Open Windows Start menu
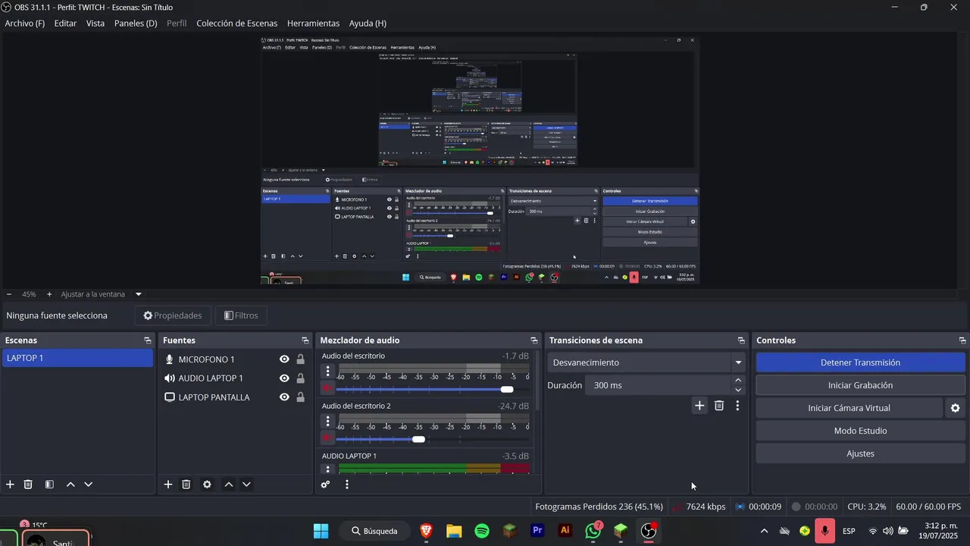The height and width of the screenshot is (546, 970). point(321,531)
